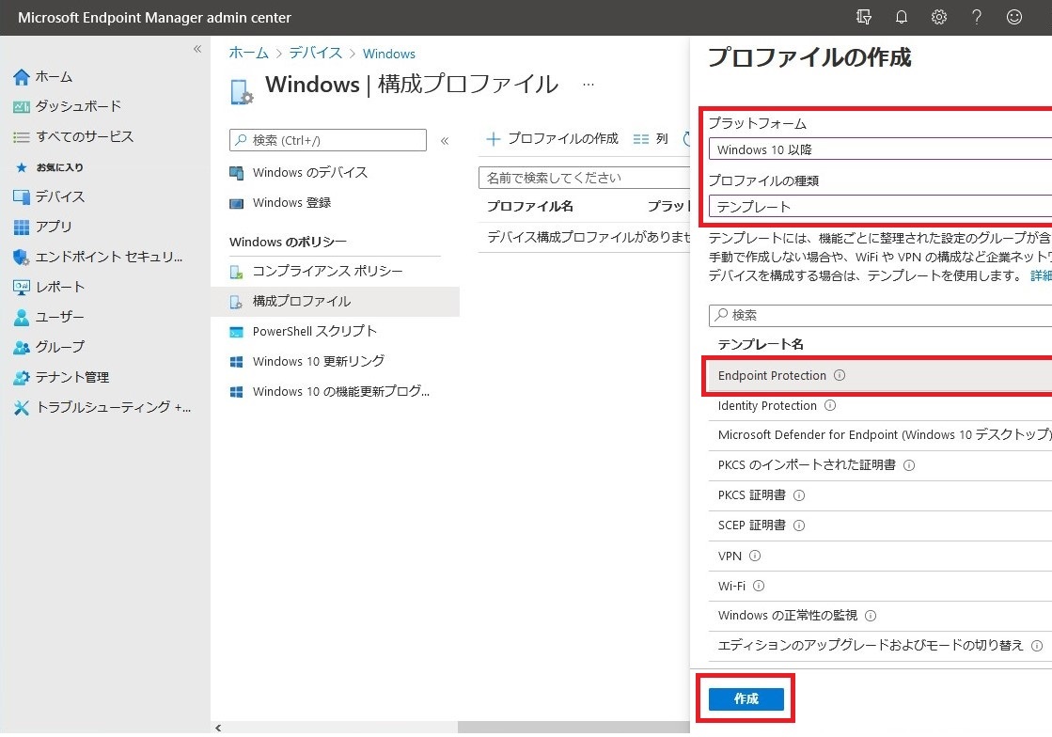
Task: Open the help question mark
Action: point(977,18)
